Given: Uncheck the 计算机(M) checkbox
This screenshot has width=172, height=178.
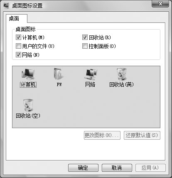Looking at the screenshot, I should 18,37.
